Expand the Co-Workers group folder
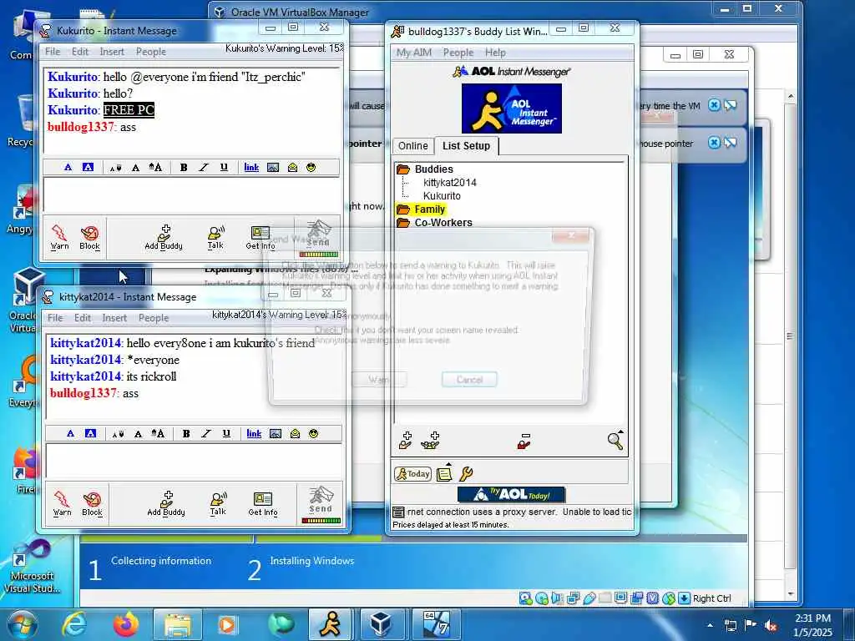This screenshot has height=641, width=855. (x=403, y=222)
